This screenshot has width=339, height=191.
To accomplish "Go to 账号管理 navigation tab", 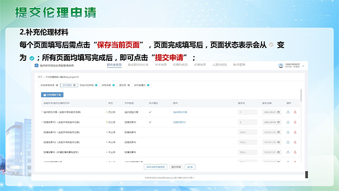I will coord(239,65).
